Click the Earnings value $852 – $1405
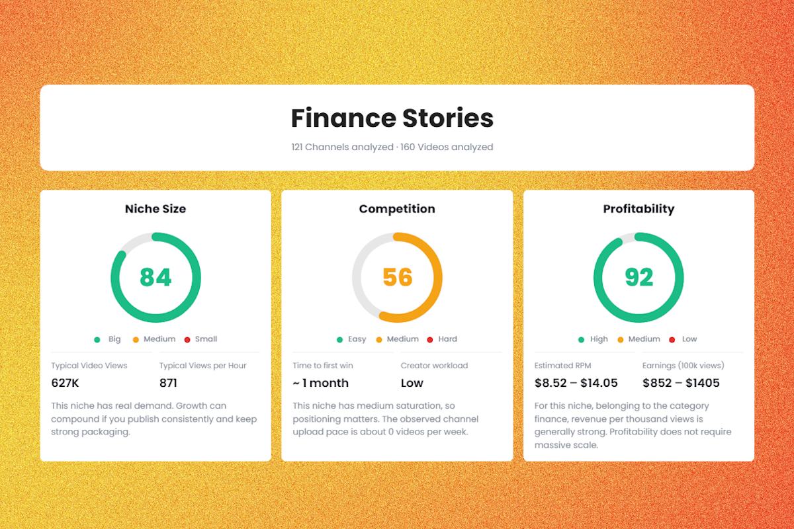Screen dimensions: 794x529 pos(681,383)
